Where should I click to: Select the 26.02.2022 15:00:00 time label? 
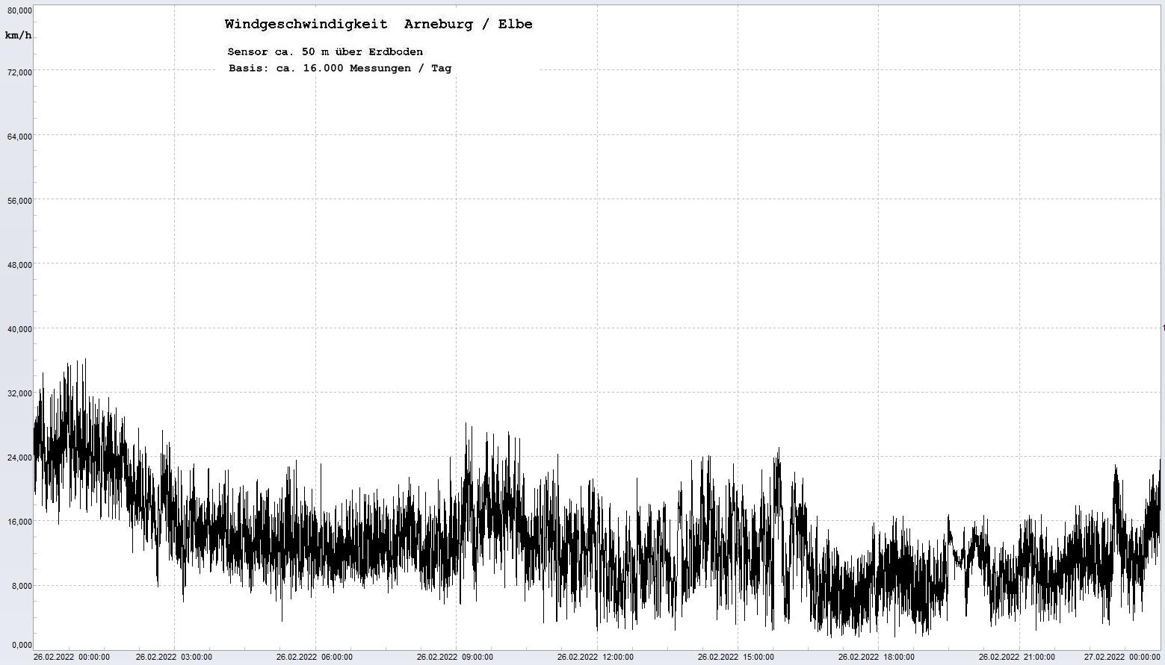click(x=735, y=657)
